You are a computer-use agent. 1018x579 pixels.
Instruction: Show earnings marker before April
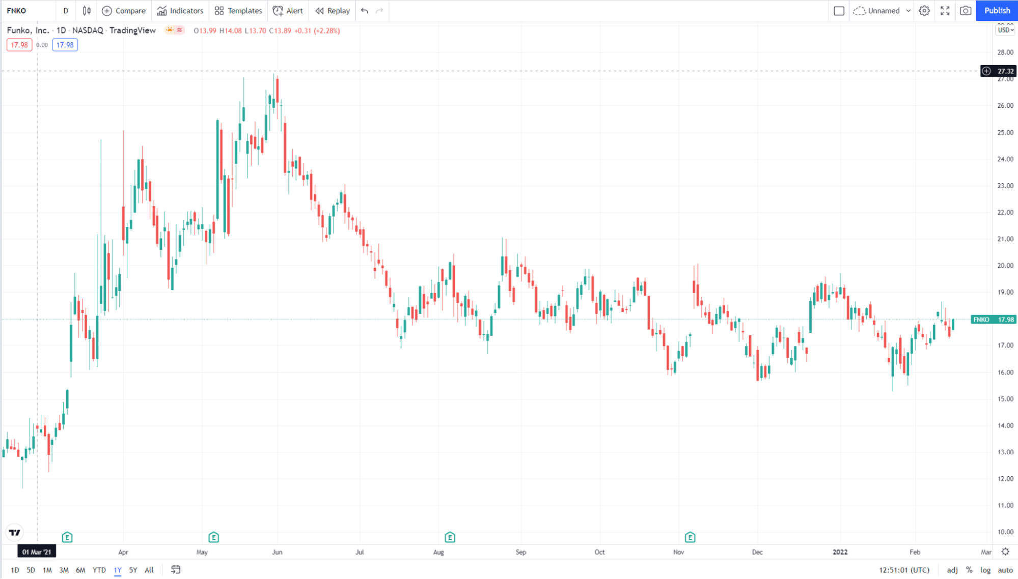click(x=67, y=537)
